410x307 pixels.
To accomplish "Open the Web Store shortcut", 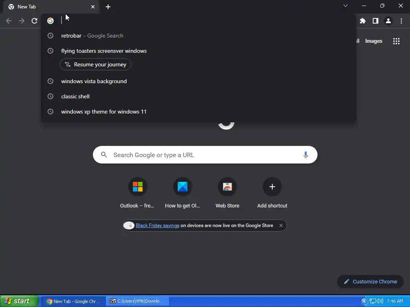I will coord(227,192).
